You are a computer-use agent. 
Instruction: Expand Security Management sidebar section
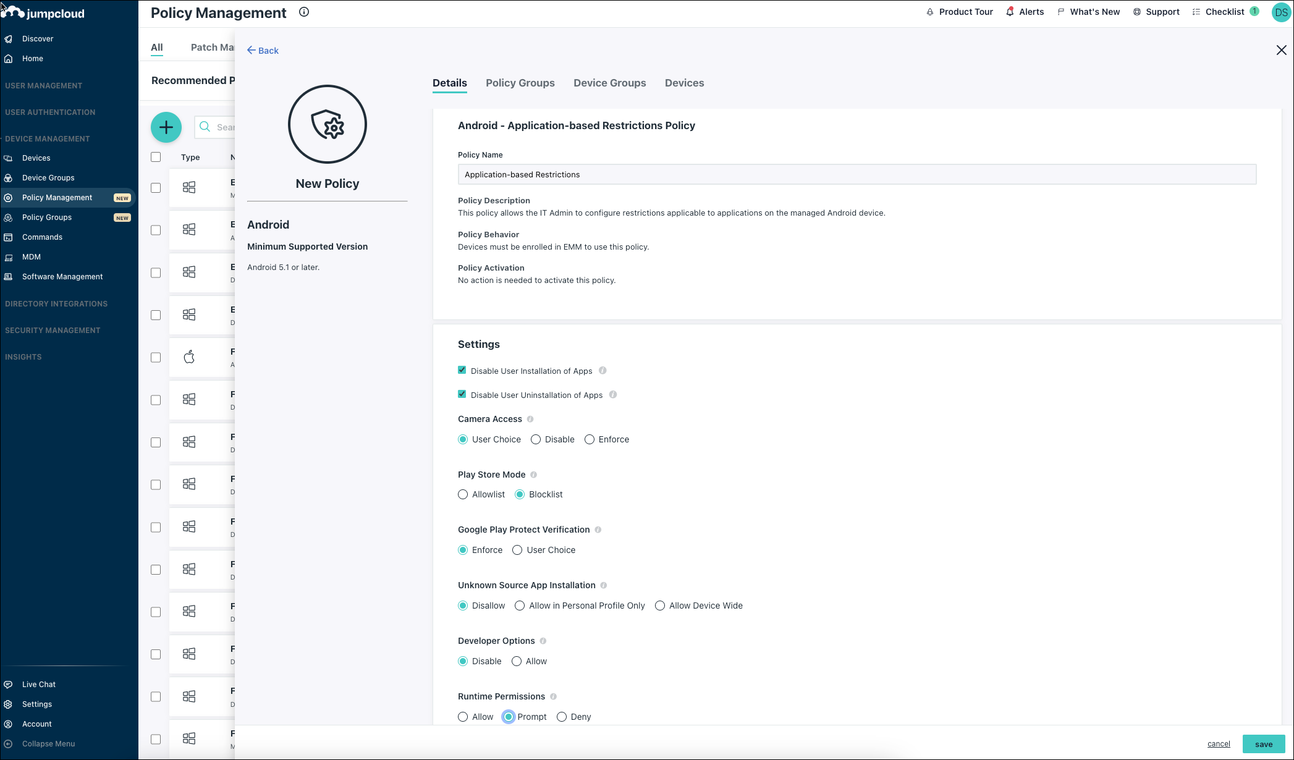53,330
